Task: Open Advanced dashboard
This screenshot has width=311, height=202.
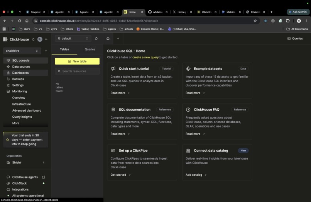Action: pos(27,110)
